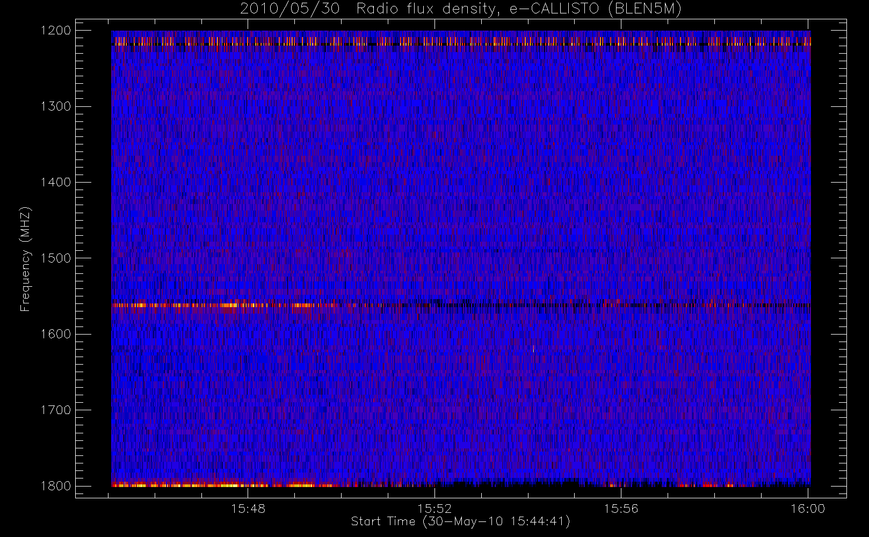Image resolution: width=869 pixels, height=537 pixels.
Task: Click the 1500 frequency tick label
Action: (56, 258)
